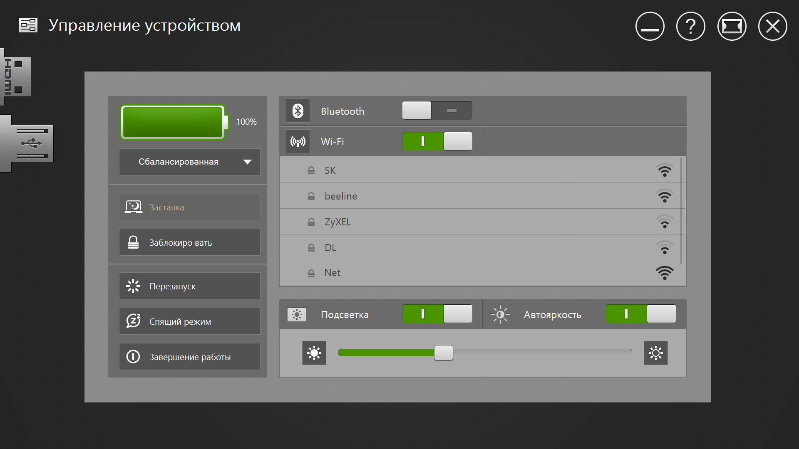Click the low brightness sun icon
The width and height of the screenshot is (799, 449).
[x=314, y=353]
